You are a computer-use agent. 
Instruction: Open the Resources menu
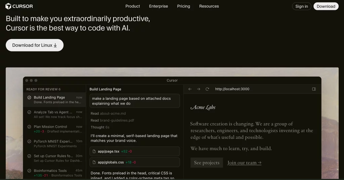(209, 6)
